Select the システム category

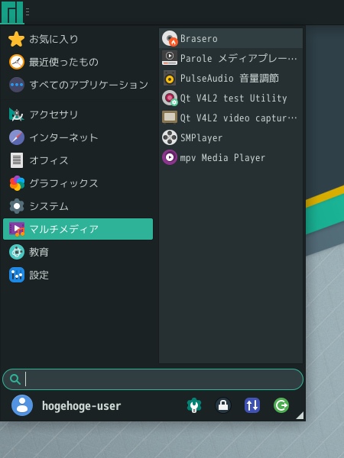coord(78,206)
